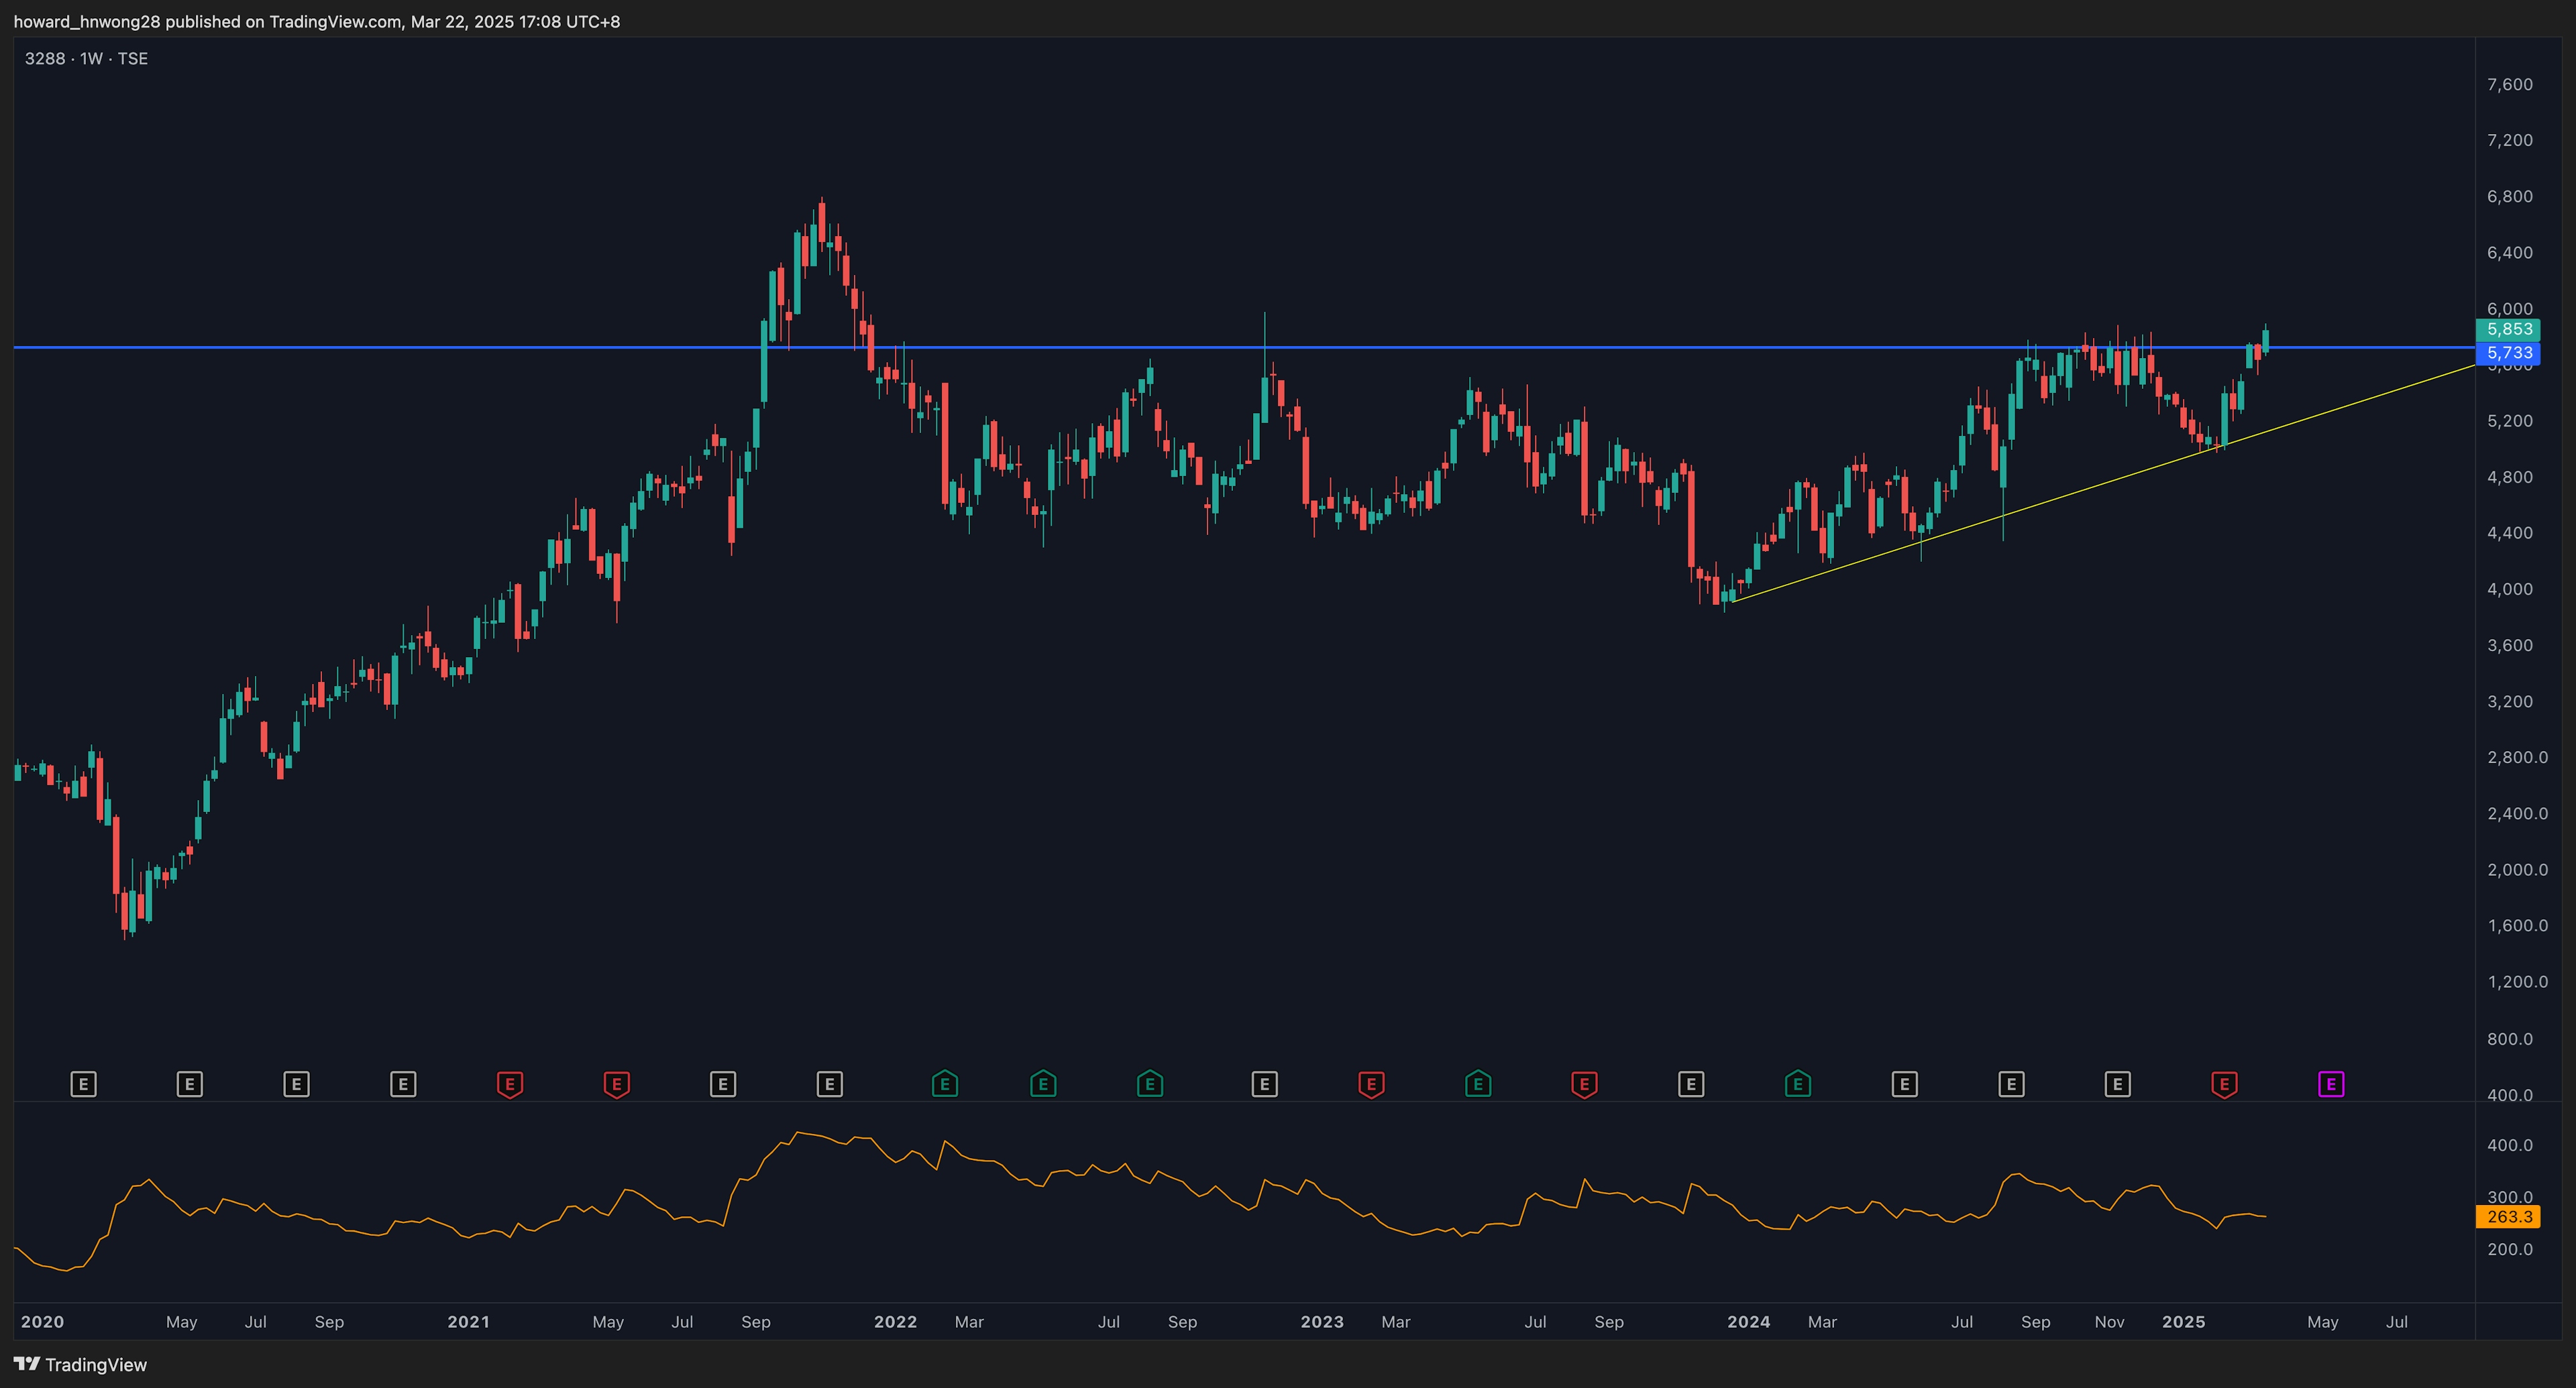Click the 3288 · 1W · TSE symbol legend
This screenshot has height=1388, width=2576.
86,59
